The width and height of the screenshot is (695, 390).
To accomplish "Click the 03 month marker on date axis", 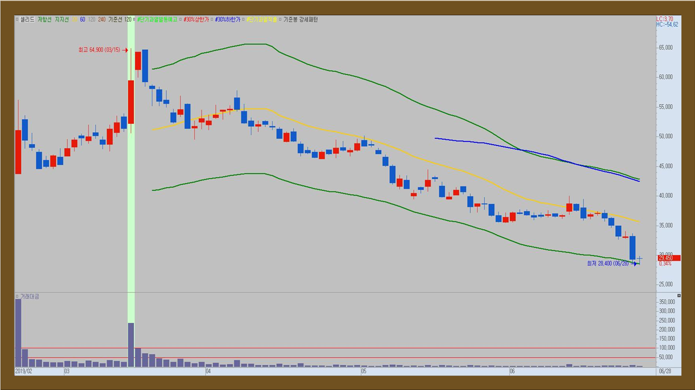I will pyautogui.click(x=67, y=372).
